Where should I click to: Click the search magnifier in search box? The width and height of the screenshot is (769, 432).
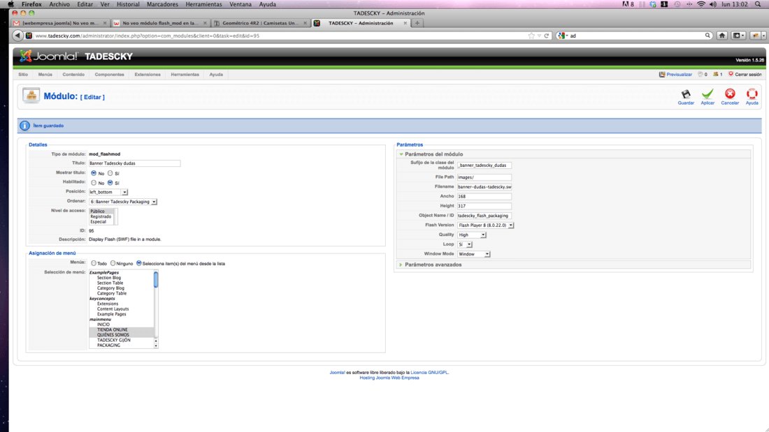point(707,36)
